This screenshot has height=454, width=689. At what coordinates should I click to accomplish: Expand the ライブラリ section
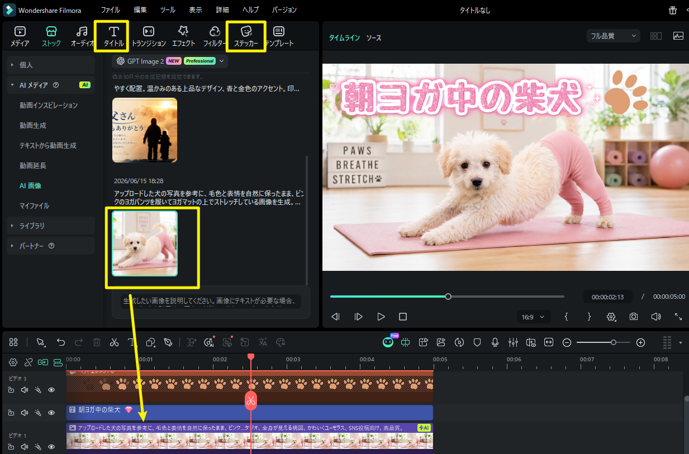(x=50, y=226)
